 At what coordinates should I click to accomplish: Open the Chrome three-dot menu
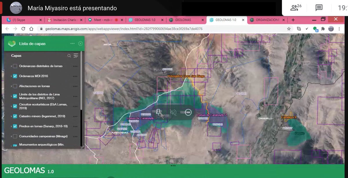point(339,29)
